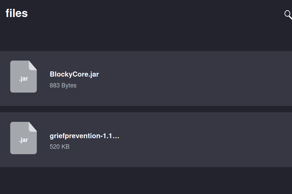Click the .jar label on griefprevention icon
Image resolution: width=292 pixels, height=194 pixels.
(24, 140)
